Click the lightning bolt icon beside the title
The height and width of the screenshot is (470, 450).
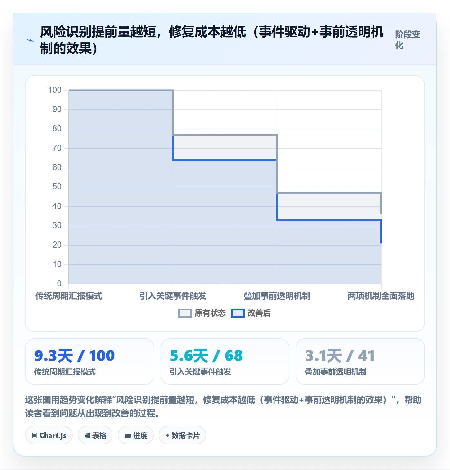[x=30, y=40]
